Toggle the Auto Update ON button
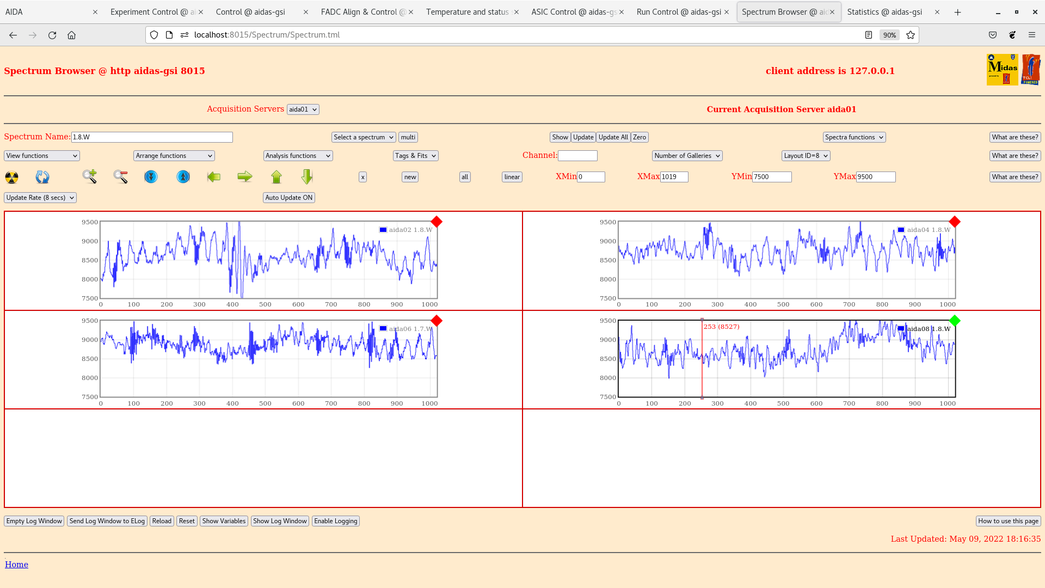Image resolution: width=1045 pixels, height=588 pixels. (289, 198)
